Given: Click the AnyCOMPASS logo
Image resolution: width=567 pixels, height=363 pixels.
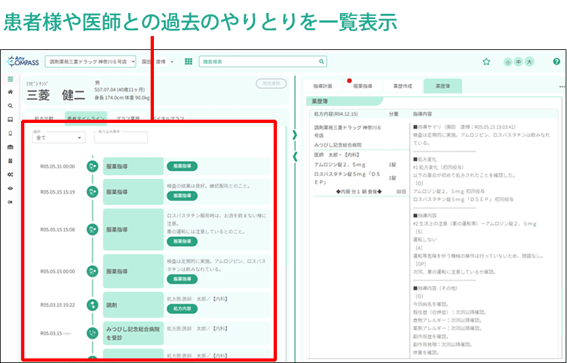Looking at the screenshot, I should pos(22,62).
